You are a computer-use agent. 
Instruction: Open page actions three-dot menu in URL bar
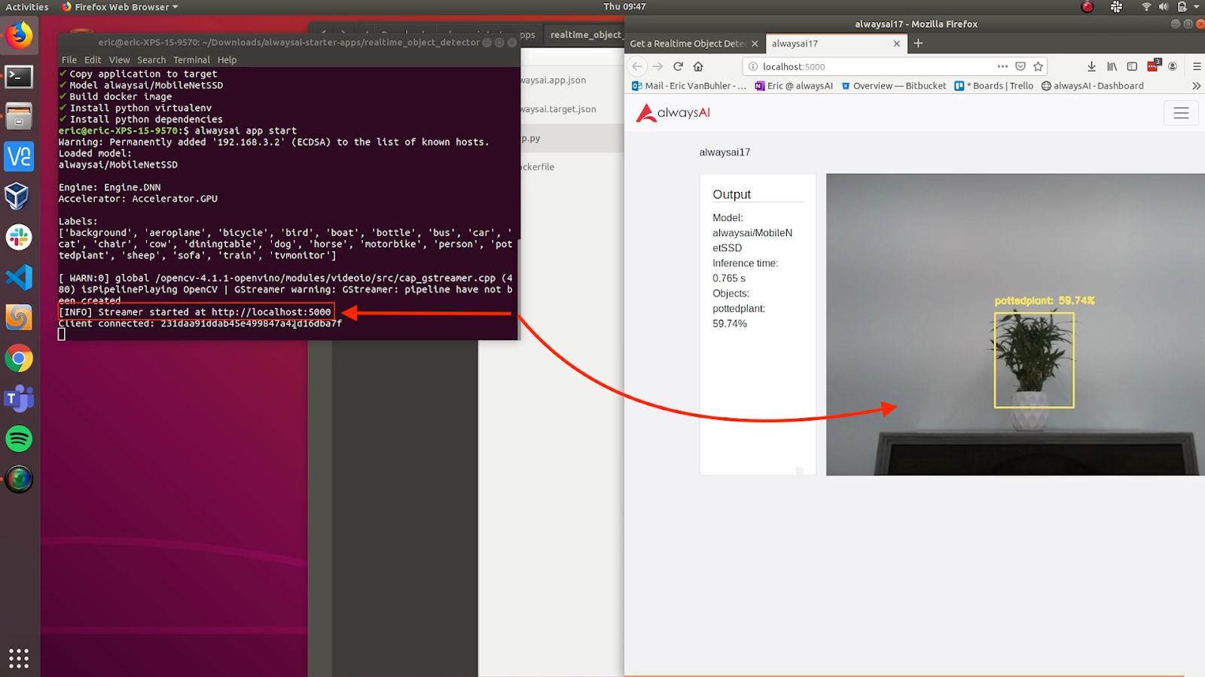[x=1002, y=66]
